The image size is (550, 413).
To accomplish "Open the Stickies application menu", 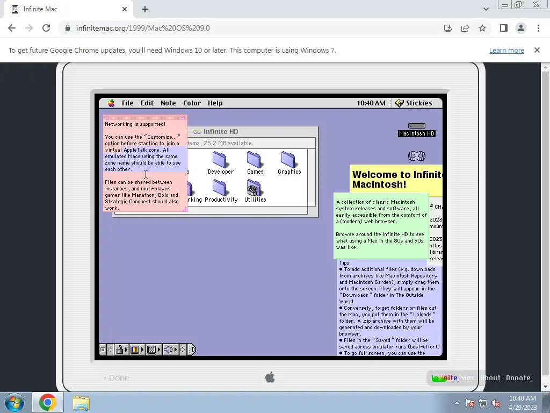I will (414, 103).
